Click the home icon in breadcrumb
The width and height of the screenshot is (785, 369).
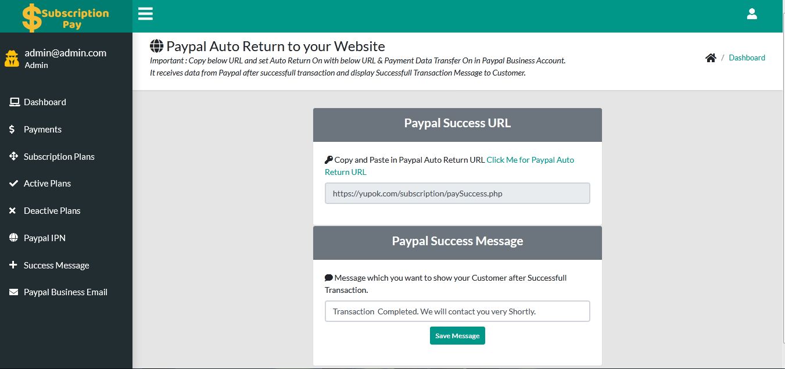click(x=711, y=58)
